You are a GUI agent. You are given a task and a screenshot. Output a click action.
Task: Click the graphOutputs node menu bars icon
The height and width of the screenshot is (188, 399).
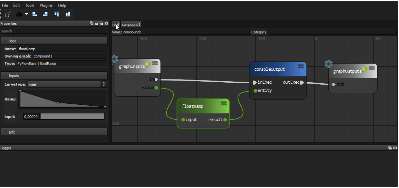371,68
